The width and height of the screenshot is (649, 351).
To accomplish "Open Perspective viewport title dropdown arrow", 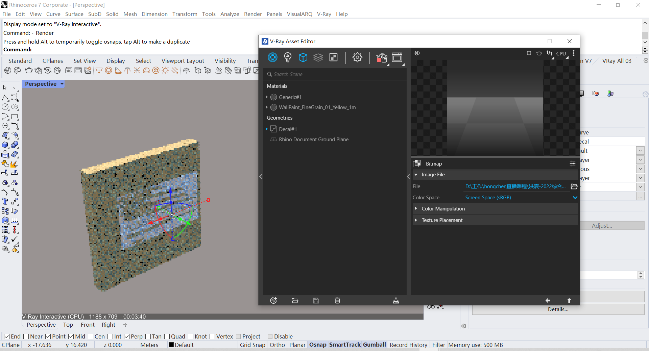I will 62,84.
